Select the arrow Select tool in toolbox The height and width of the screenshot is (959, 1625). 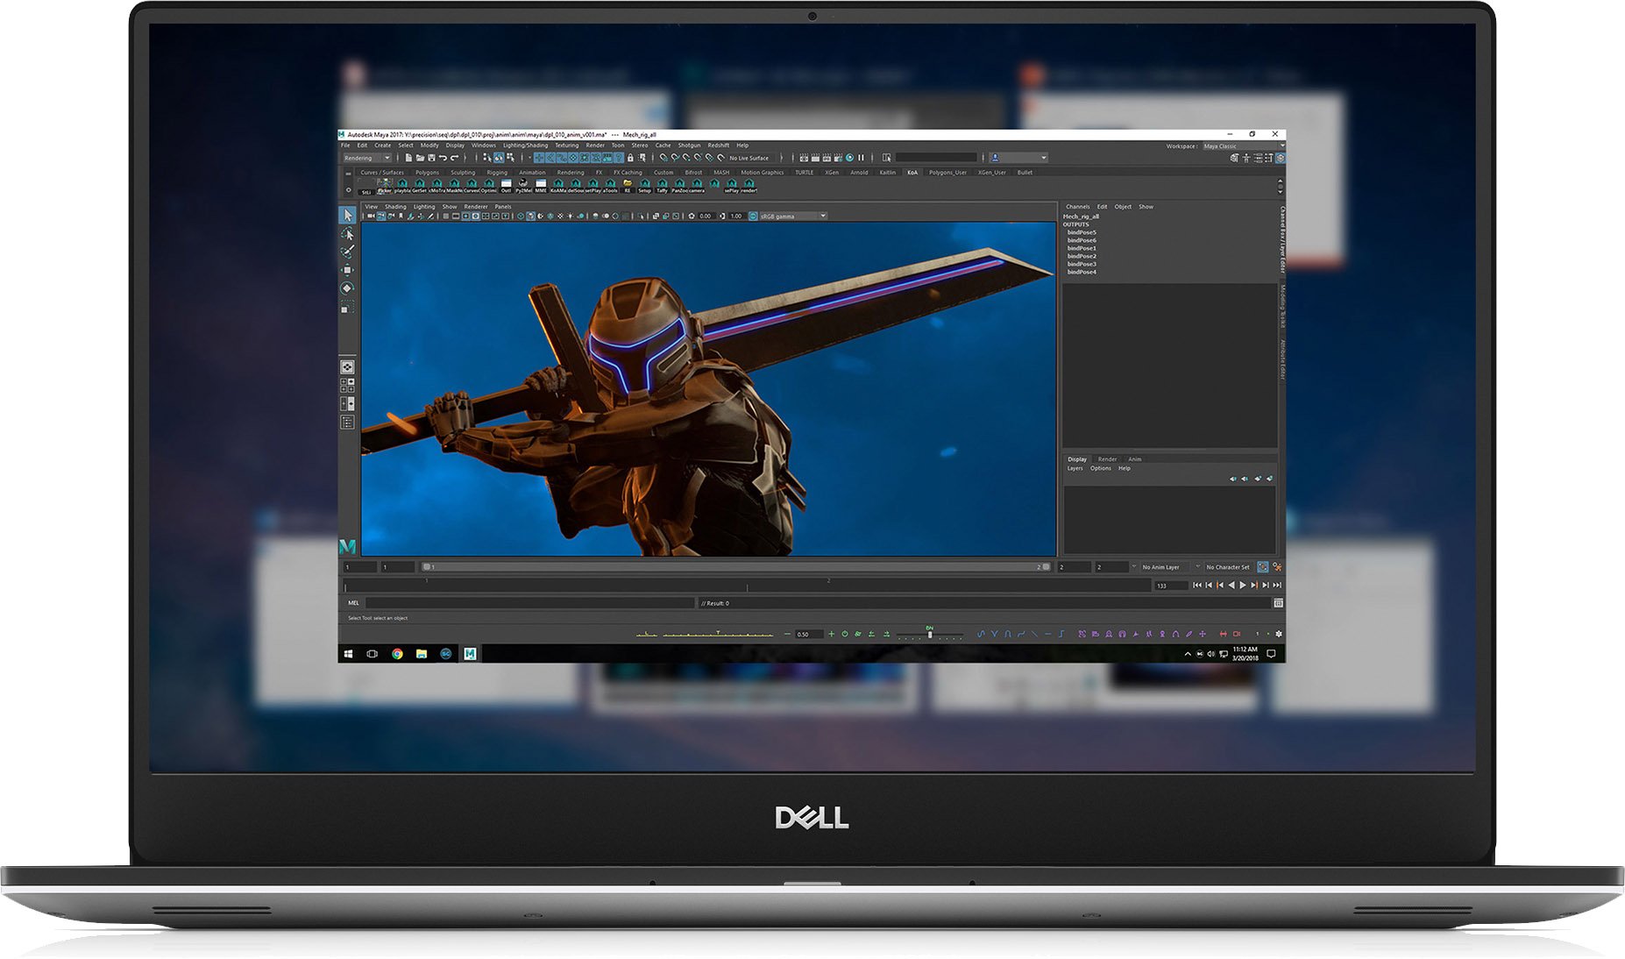click(x=348, y=216)
